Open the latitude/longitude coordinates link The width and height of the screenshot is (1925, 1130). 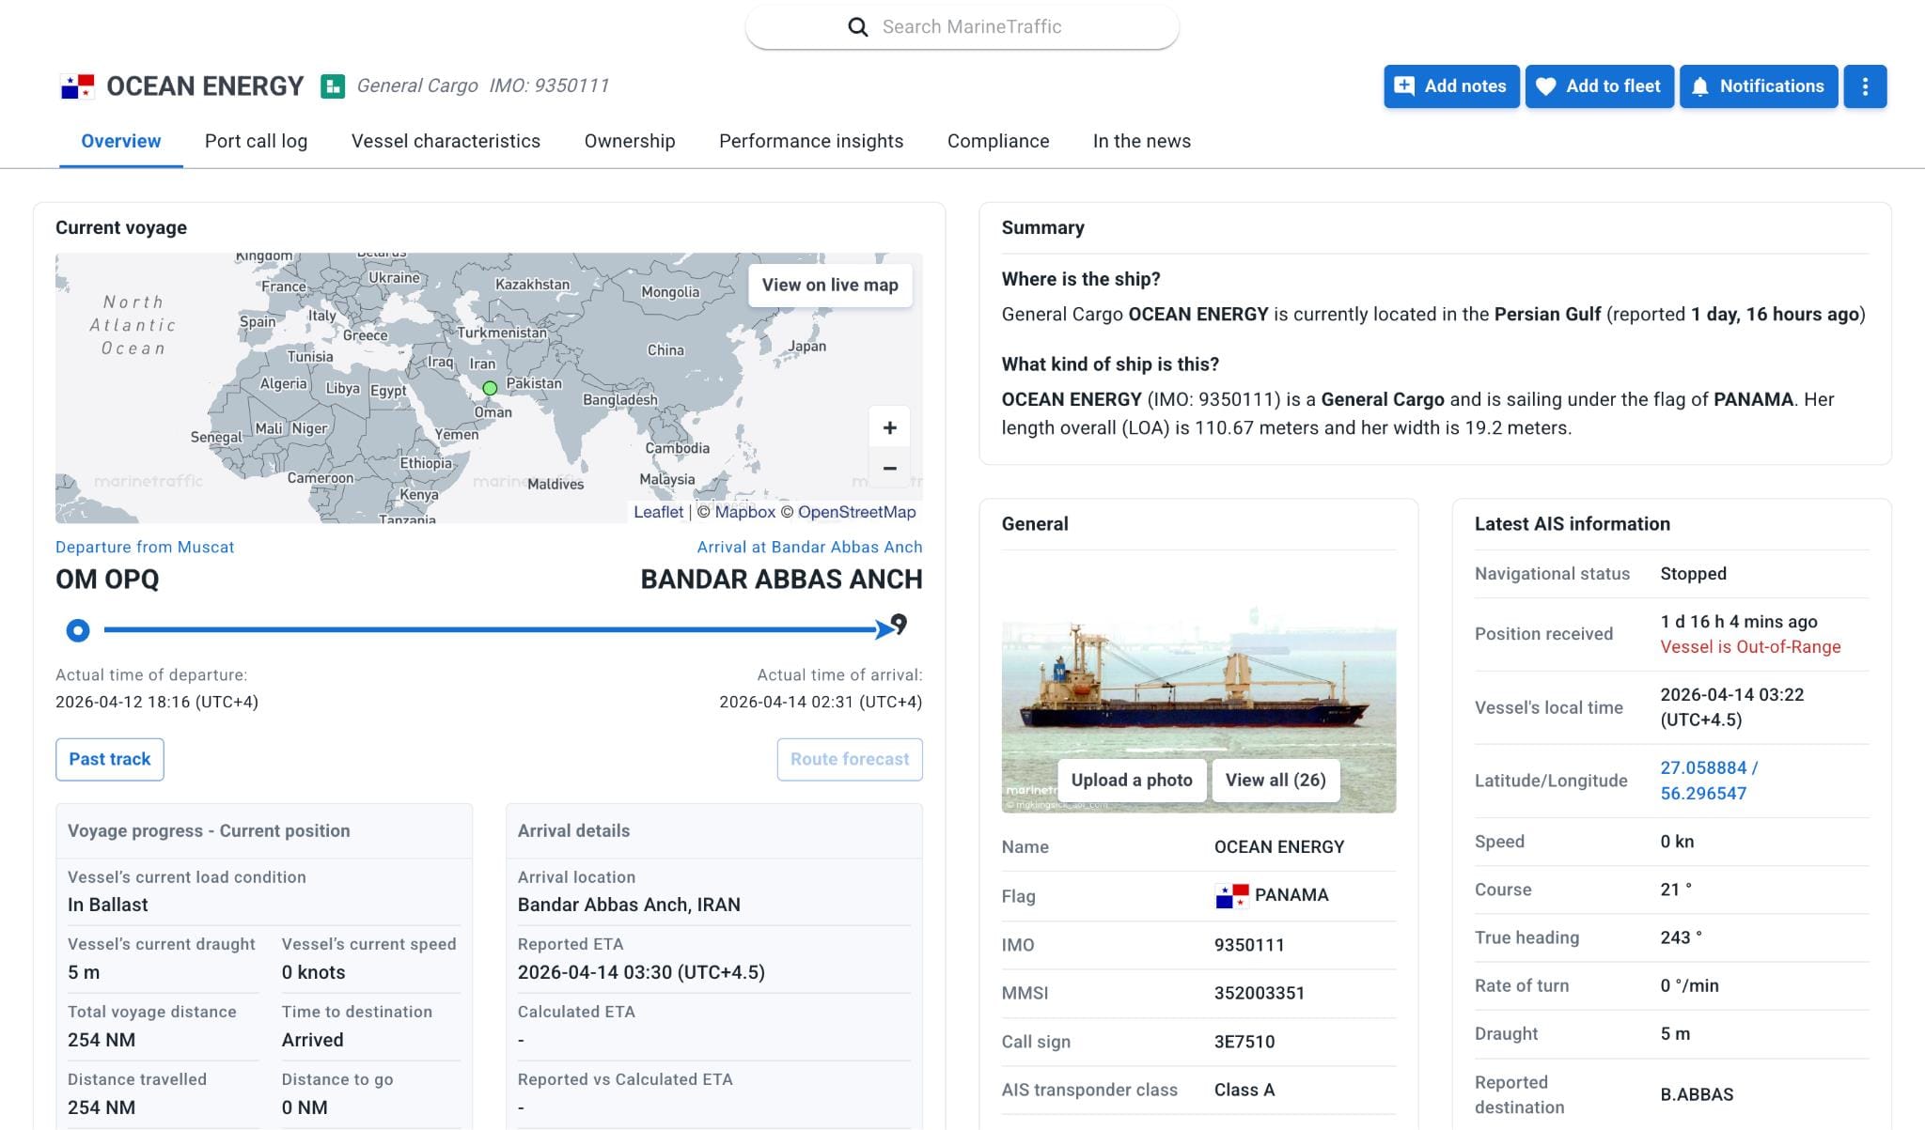[1708, 780]
